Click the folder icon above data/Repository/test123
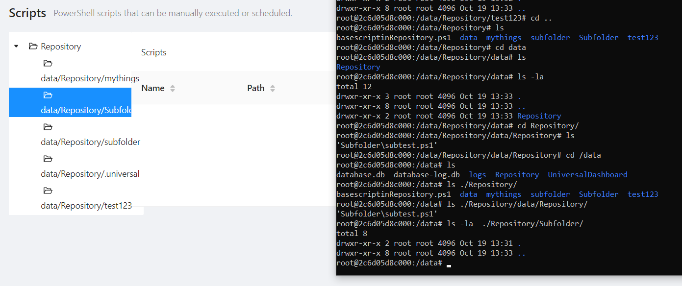The width and height of the screenshot is (682, 286). pyautogui.click(x=48, y=191)
